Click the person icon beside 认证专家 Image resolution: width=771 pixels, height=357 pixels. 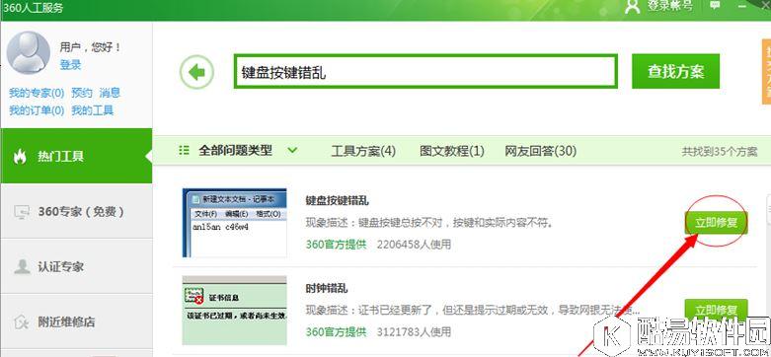(22, 266)
